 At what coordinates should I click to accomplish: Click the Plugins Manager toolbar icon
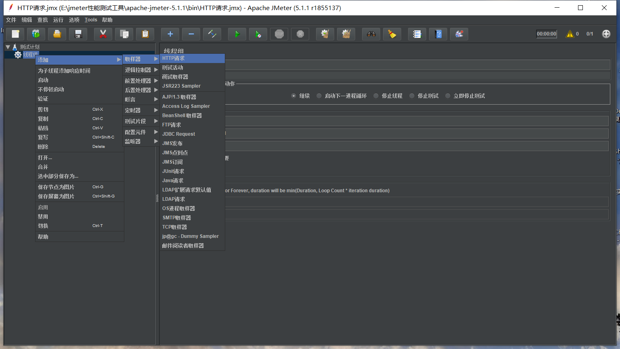tap(459, 34)
